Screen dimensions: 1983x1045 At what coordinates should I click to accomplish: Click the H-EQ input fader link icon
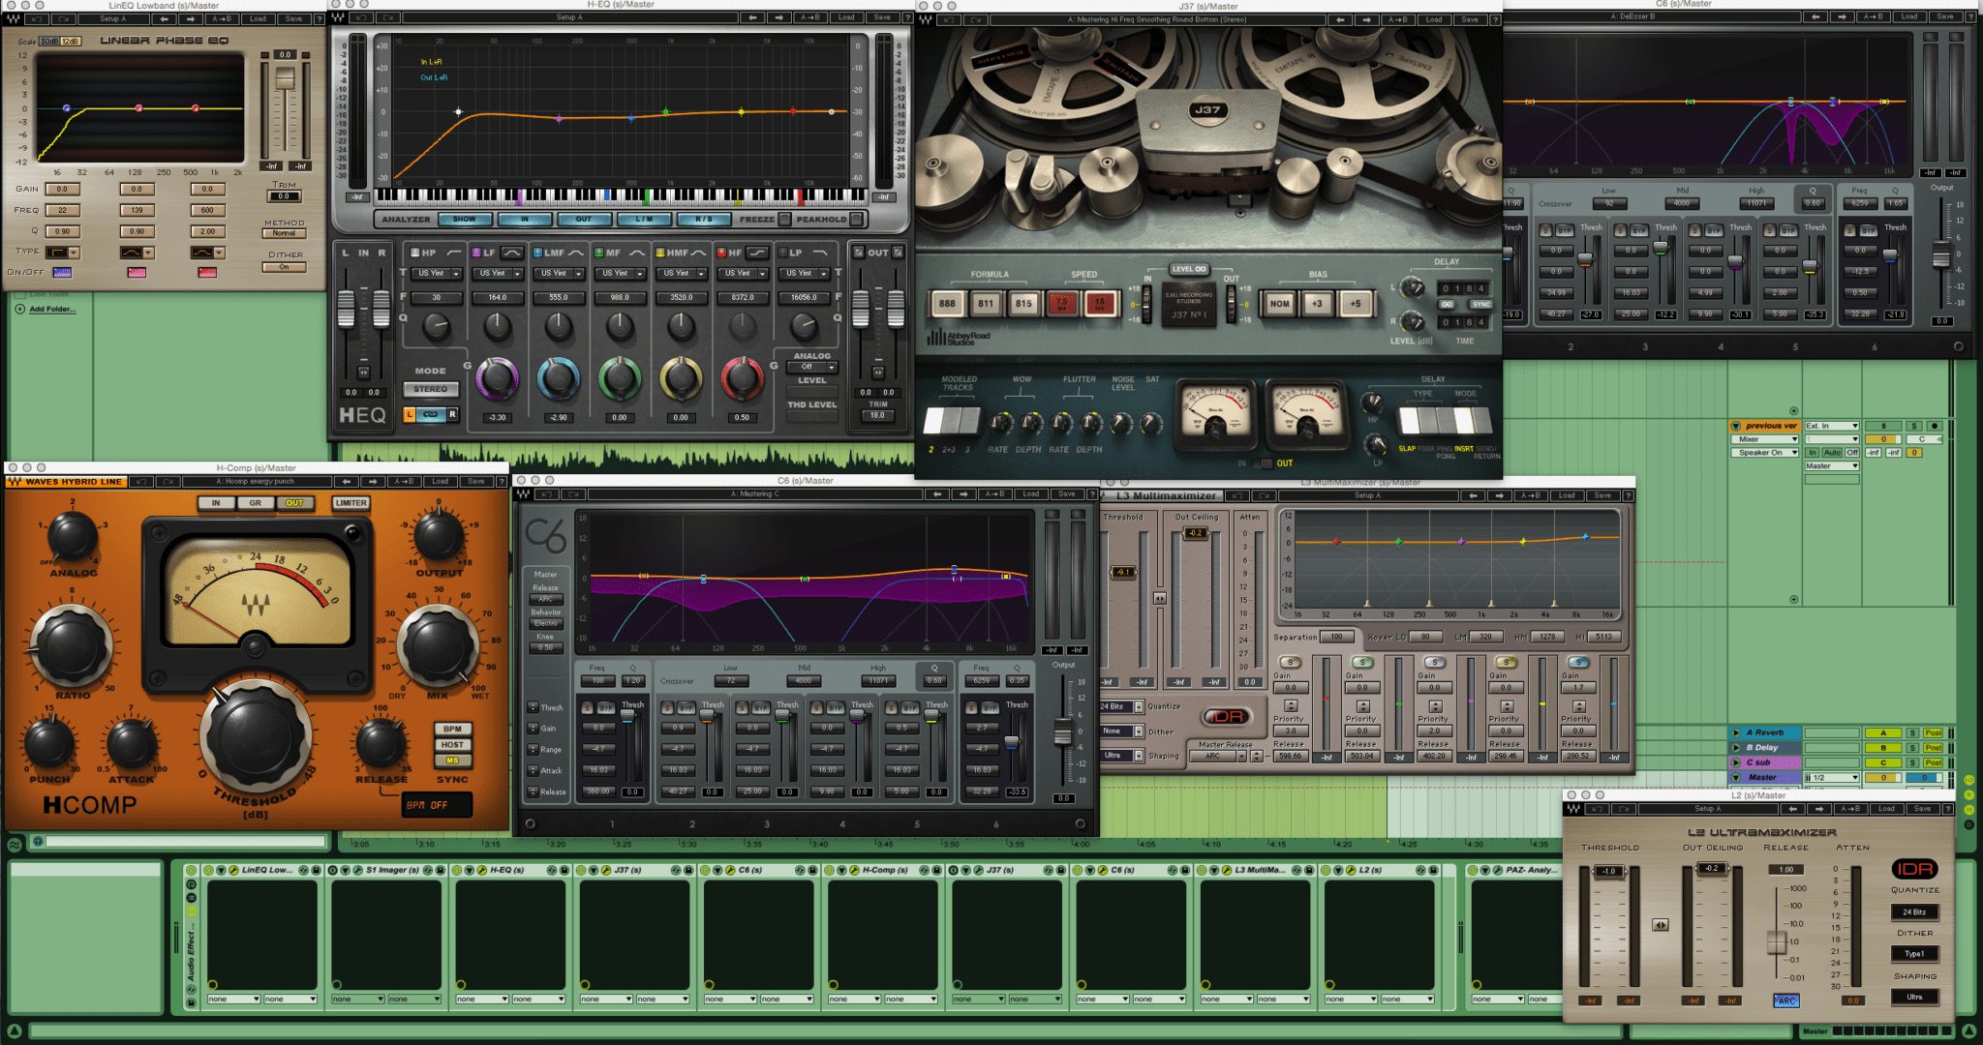click(363, 372)
